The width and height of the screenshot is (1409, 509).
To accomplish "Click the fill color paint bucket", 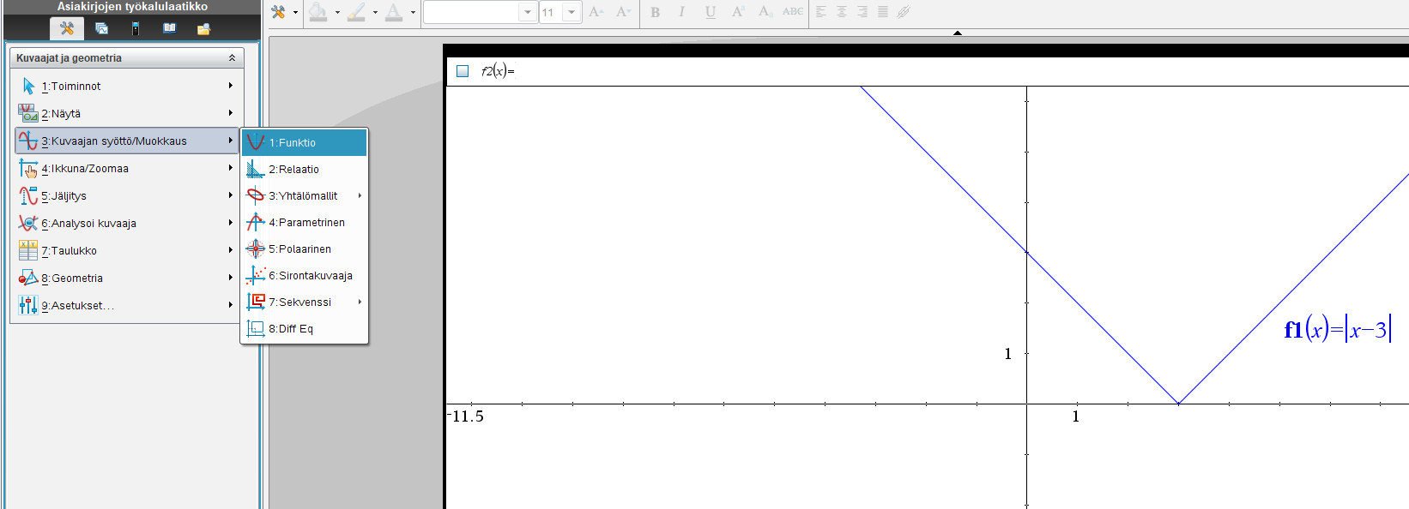I will click(318, 12).
